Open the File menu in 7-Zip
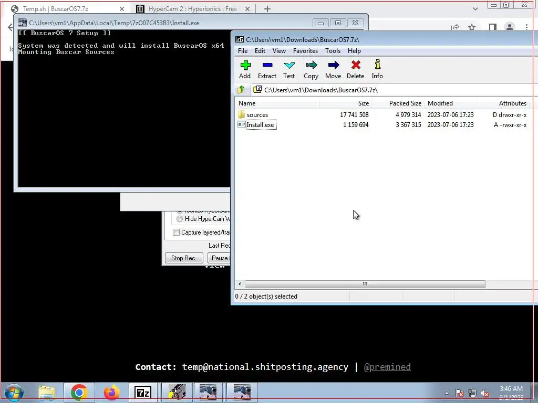The image size is (538, 403). point(243,51)
